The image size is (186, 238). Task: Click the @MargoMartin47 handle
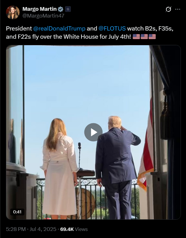point(43,16)
